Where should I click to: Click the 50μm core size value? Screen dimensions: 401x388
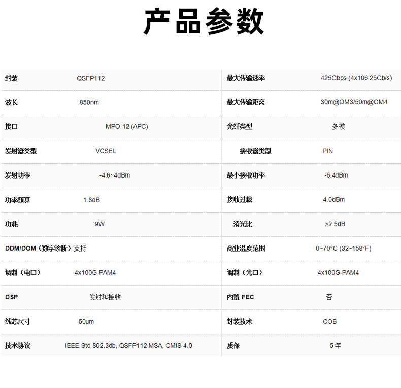pos(86,322)
